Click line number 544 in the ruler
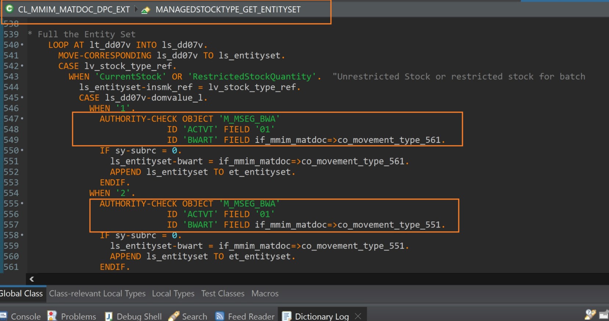Screen dimensions: 609x321 (x=11, y=87)
